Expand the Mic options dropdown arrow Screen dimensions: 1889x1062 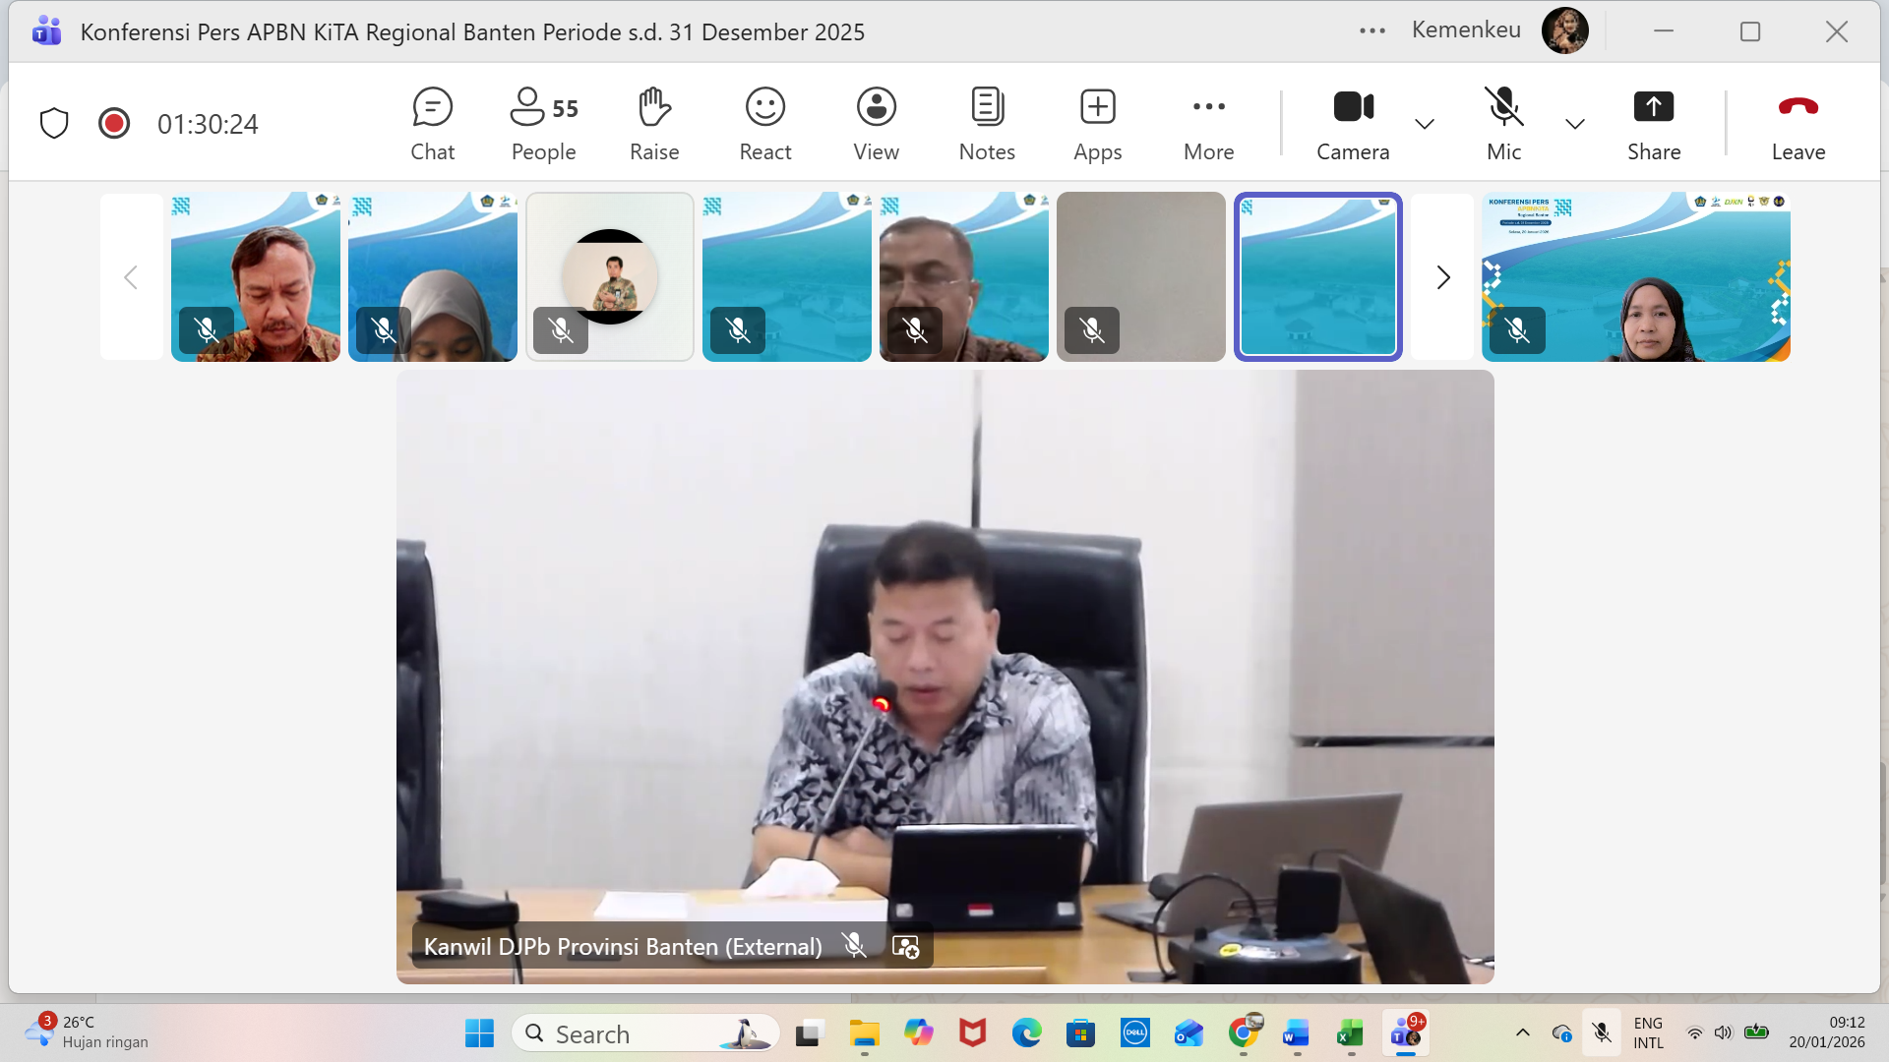pos(1574,124)
